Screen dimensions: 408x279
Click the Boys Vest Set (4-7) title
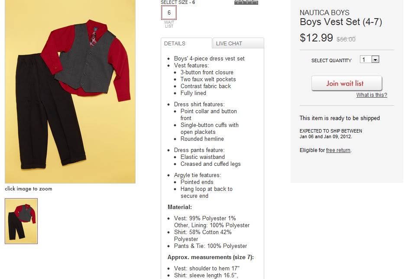click(x=340, y=22)
